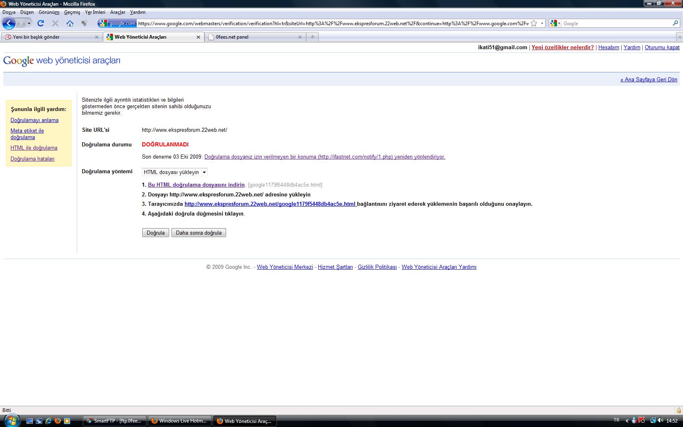Open the Görünüm menu
The width and height of the screenshot is (683, 427).
pos(49,12)
